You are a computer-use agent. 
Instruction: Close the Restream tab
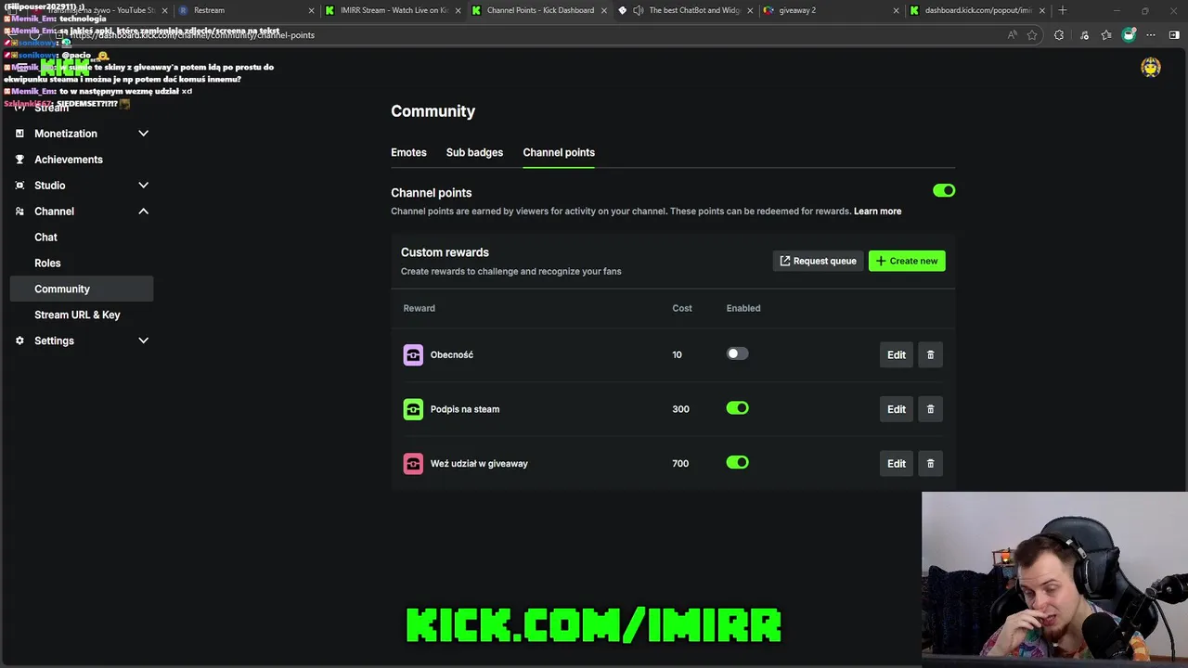312,10
